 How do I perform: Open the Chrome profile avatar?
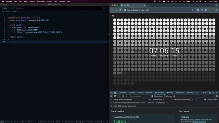pyautogui.click(x=212, y=10)
